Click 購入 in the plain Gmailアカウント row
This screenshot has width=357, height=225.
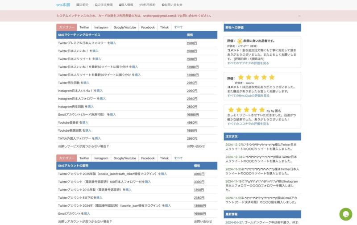click(x=87, y=213)
